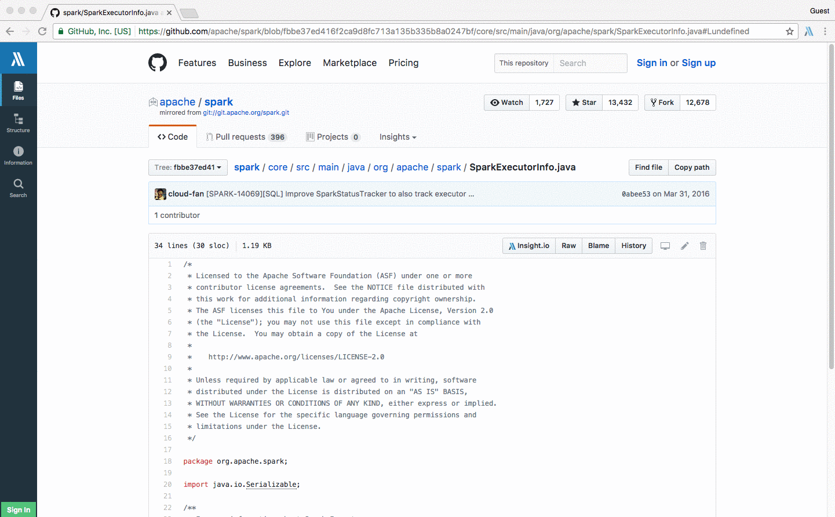The width and height of the screenshot is (835, 517).
Task: Go back in browser history
Action: (x=10, y=31)
